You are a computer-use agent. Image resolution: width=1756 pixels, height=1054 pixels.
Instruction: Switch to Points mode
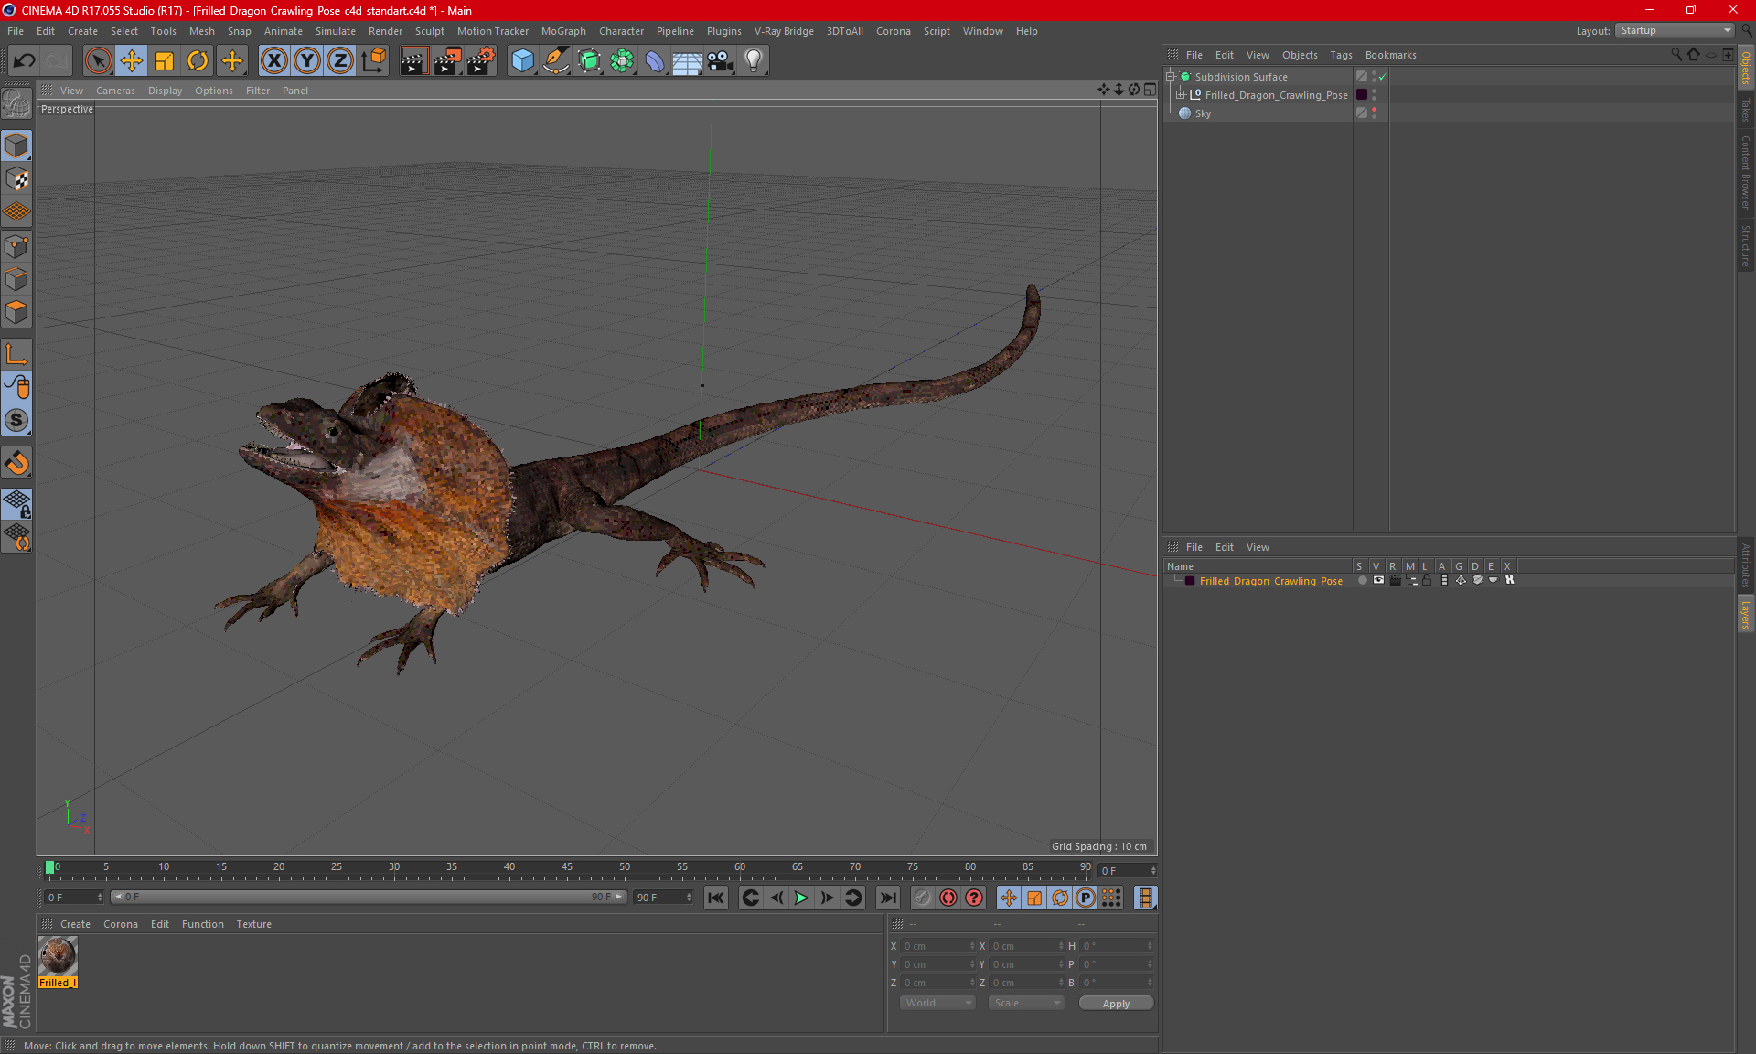pyautogui.click(x=16, y=246)
